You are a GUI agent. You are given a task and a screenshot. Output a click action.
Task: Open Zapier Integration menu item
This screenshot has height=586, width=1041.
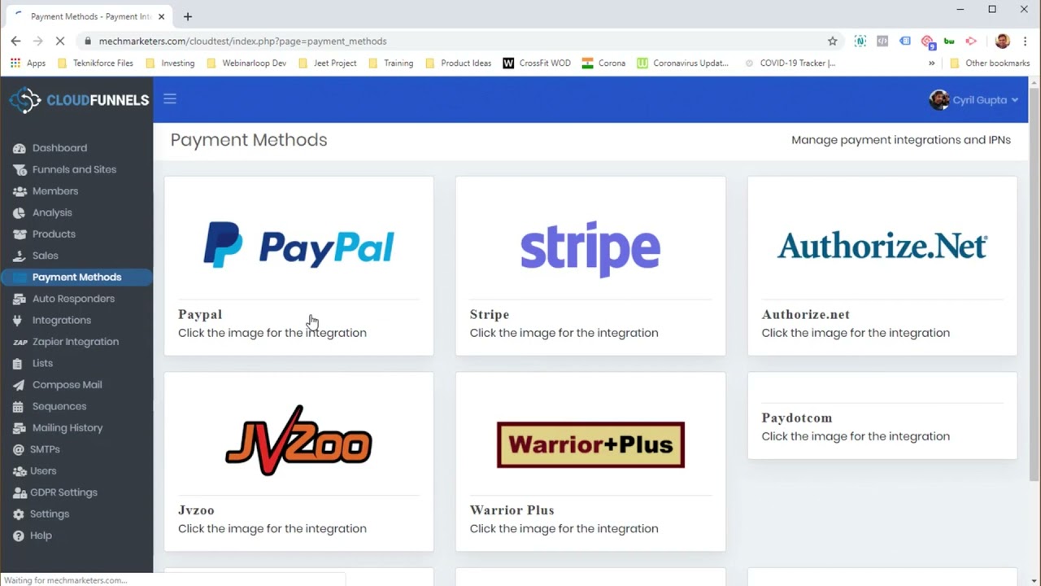point(76,342)
